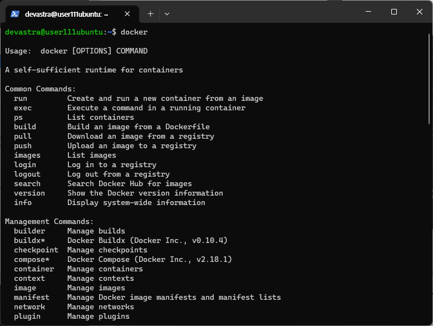
Task: Click 'Show the Docker version information' text
Action: coord(145,193)
